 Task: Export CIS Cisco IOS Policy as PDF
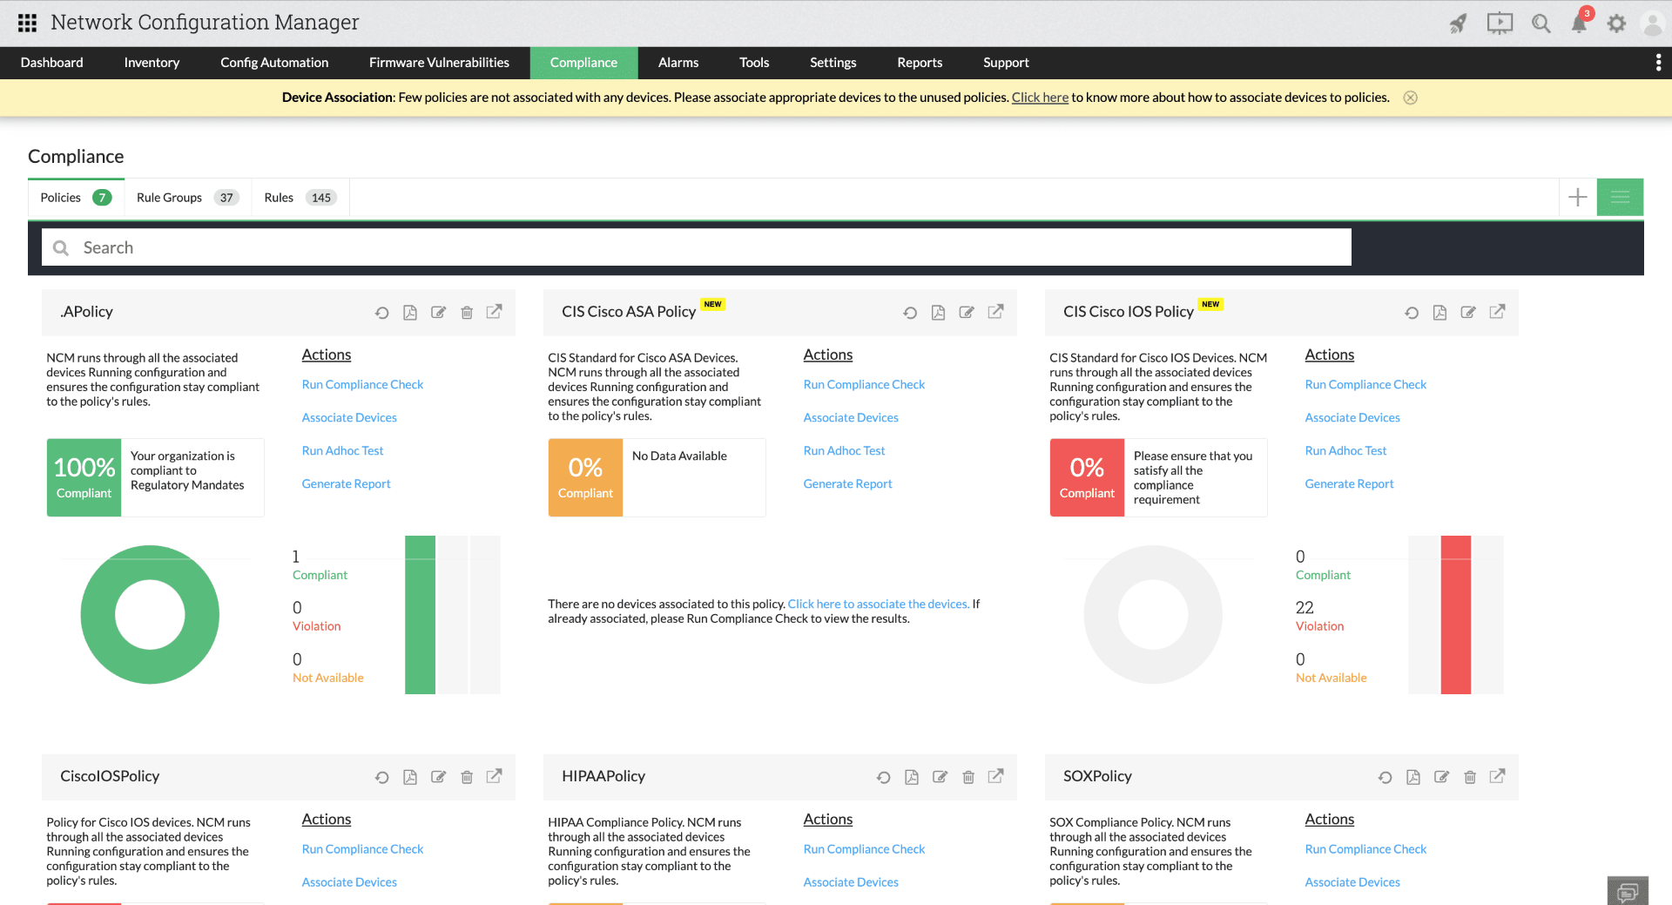(x=1439, y=313)
